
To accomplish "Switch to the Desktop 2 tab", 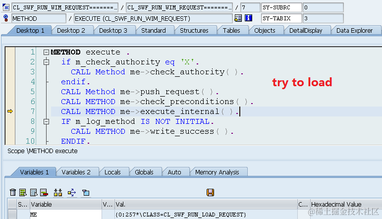I will pyautogui.click(x=71, y=30).
